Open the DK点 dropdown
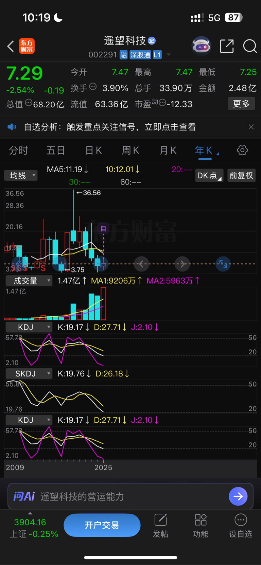The width and height of the screenshot is (261, 565). click(x=209, y=176)
